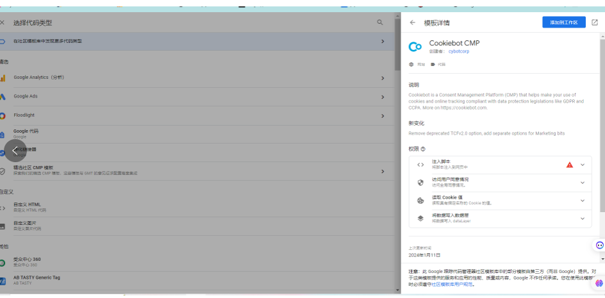Open template in new window icon

(594, 22)
